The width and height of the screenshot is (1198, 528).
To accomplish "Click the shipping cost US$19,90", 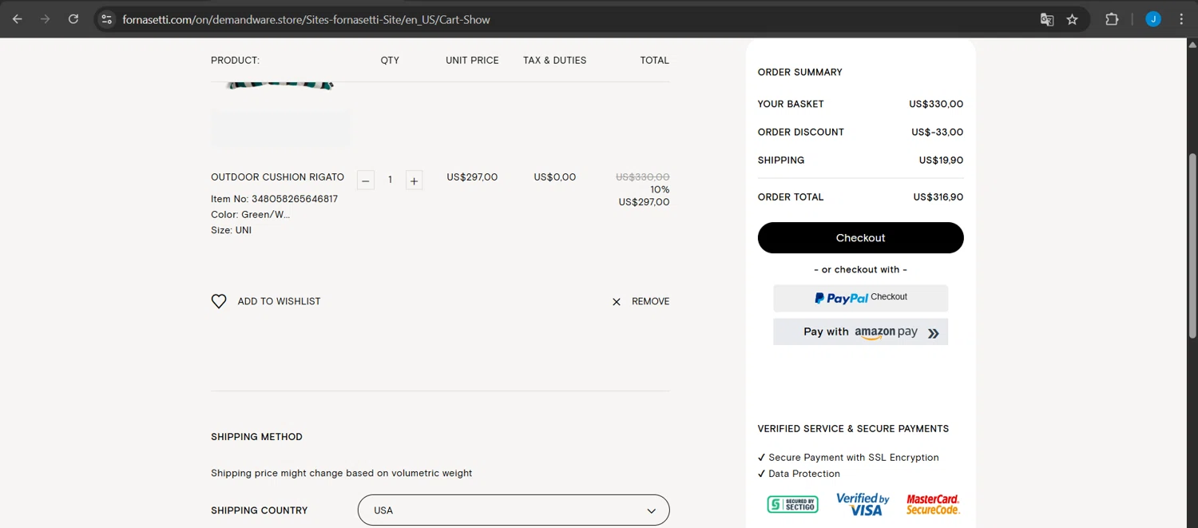I will pos(941,161).
